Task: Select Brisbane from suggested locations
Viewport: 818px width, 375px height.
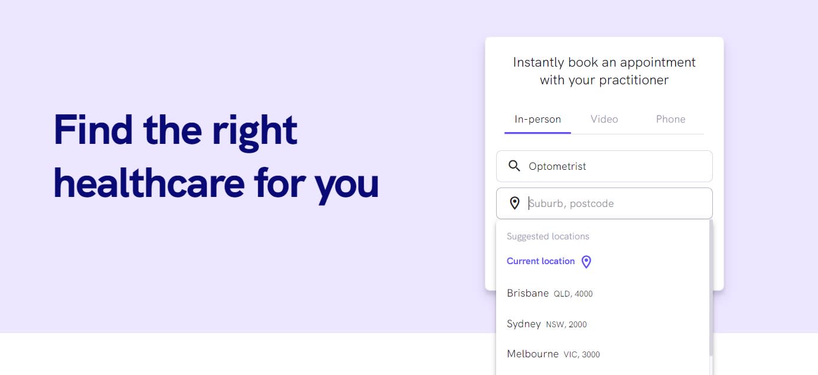Action: [528, 293]
